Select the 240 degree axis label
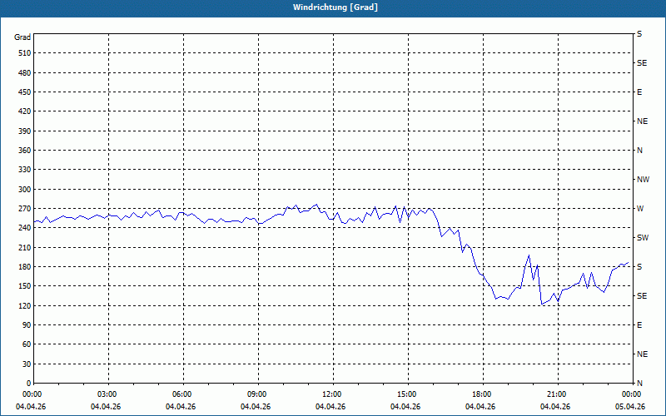This screenshot has height=416, width=666. [x=25, y=228]
